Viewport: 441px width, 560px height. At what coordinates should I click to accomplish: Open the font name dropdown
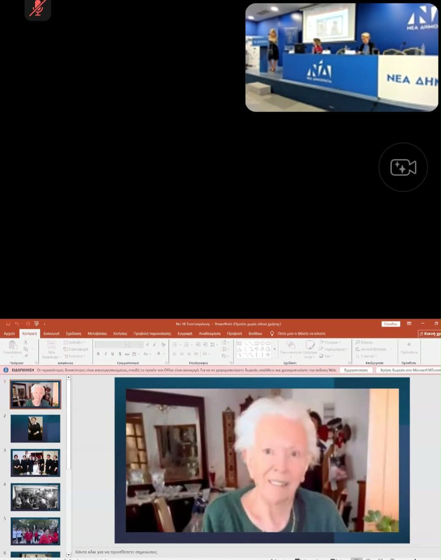point(127,345)
